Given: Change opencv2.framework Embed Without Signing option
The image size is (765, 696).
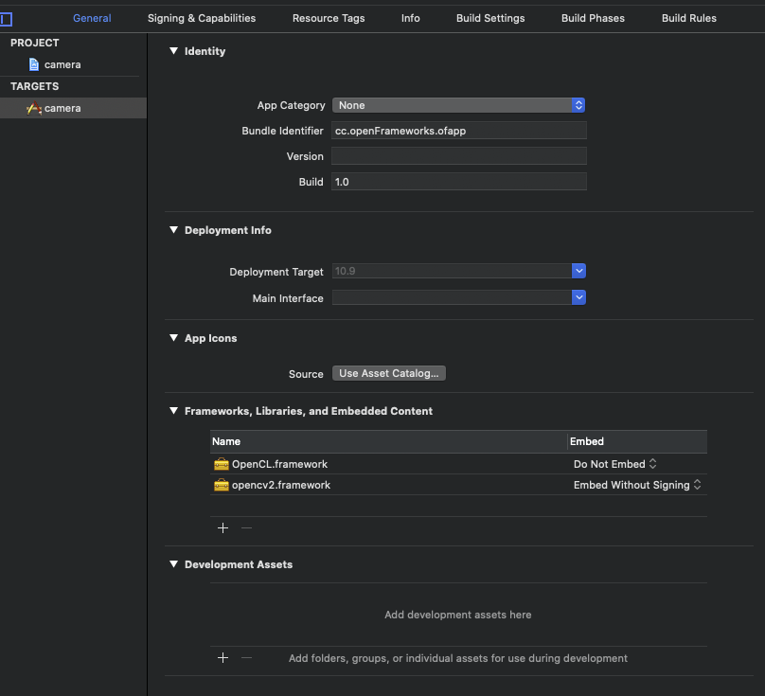Looking at the screenshot, I should coord(637,485).
